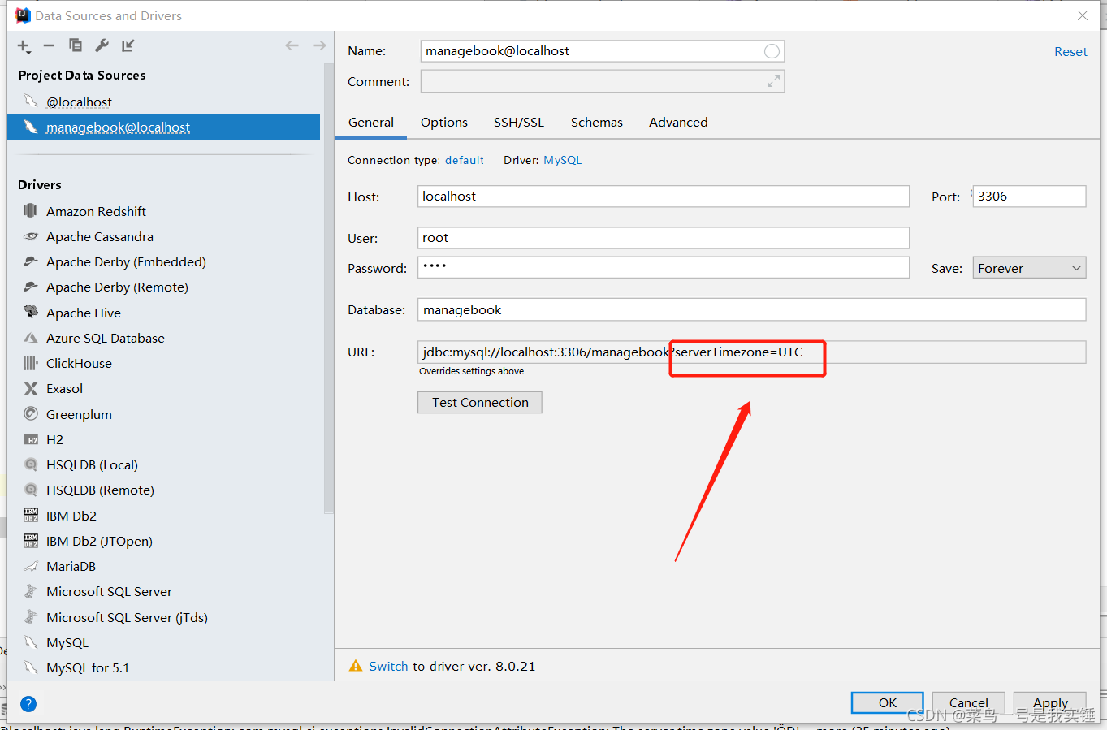Select managebook@localhost in Project Data Sources
The height and width of the screenshot is (730, 1107).
click(x=117, y=127)
